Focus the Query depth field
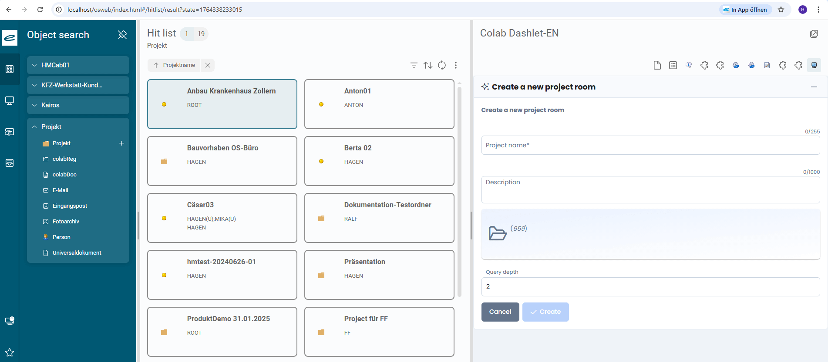This screenshot has width=828, height=362. [x=650, y=287]
